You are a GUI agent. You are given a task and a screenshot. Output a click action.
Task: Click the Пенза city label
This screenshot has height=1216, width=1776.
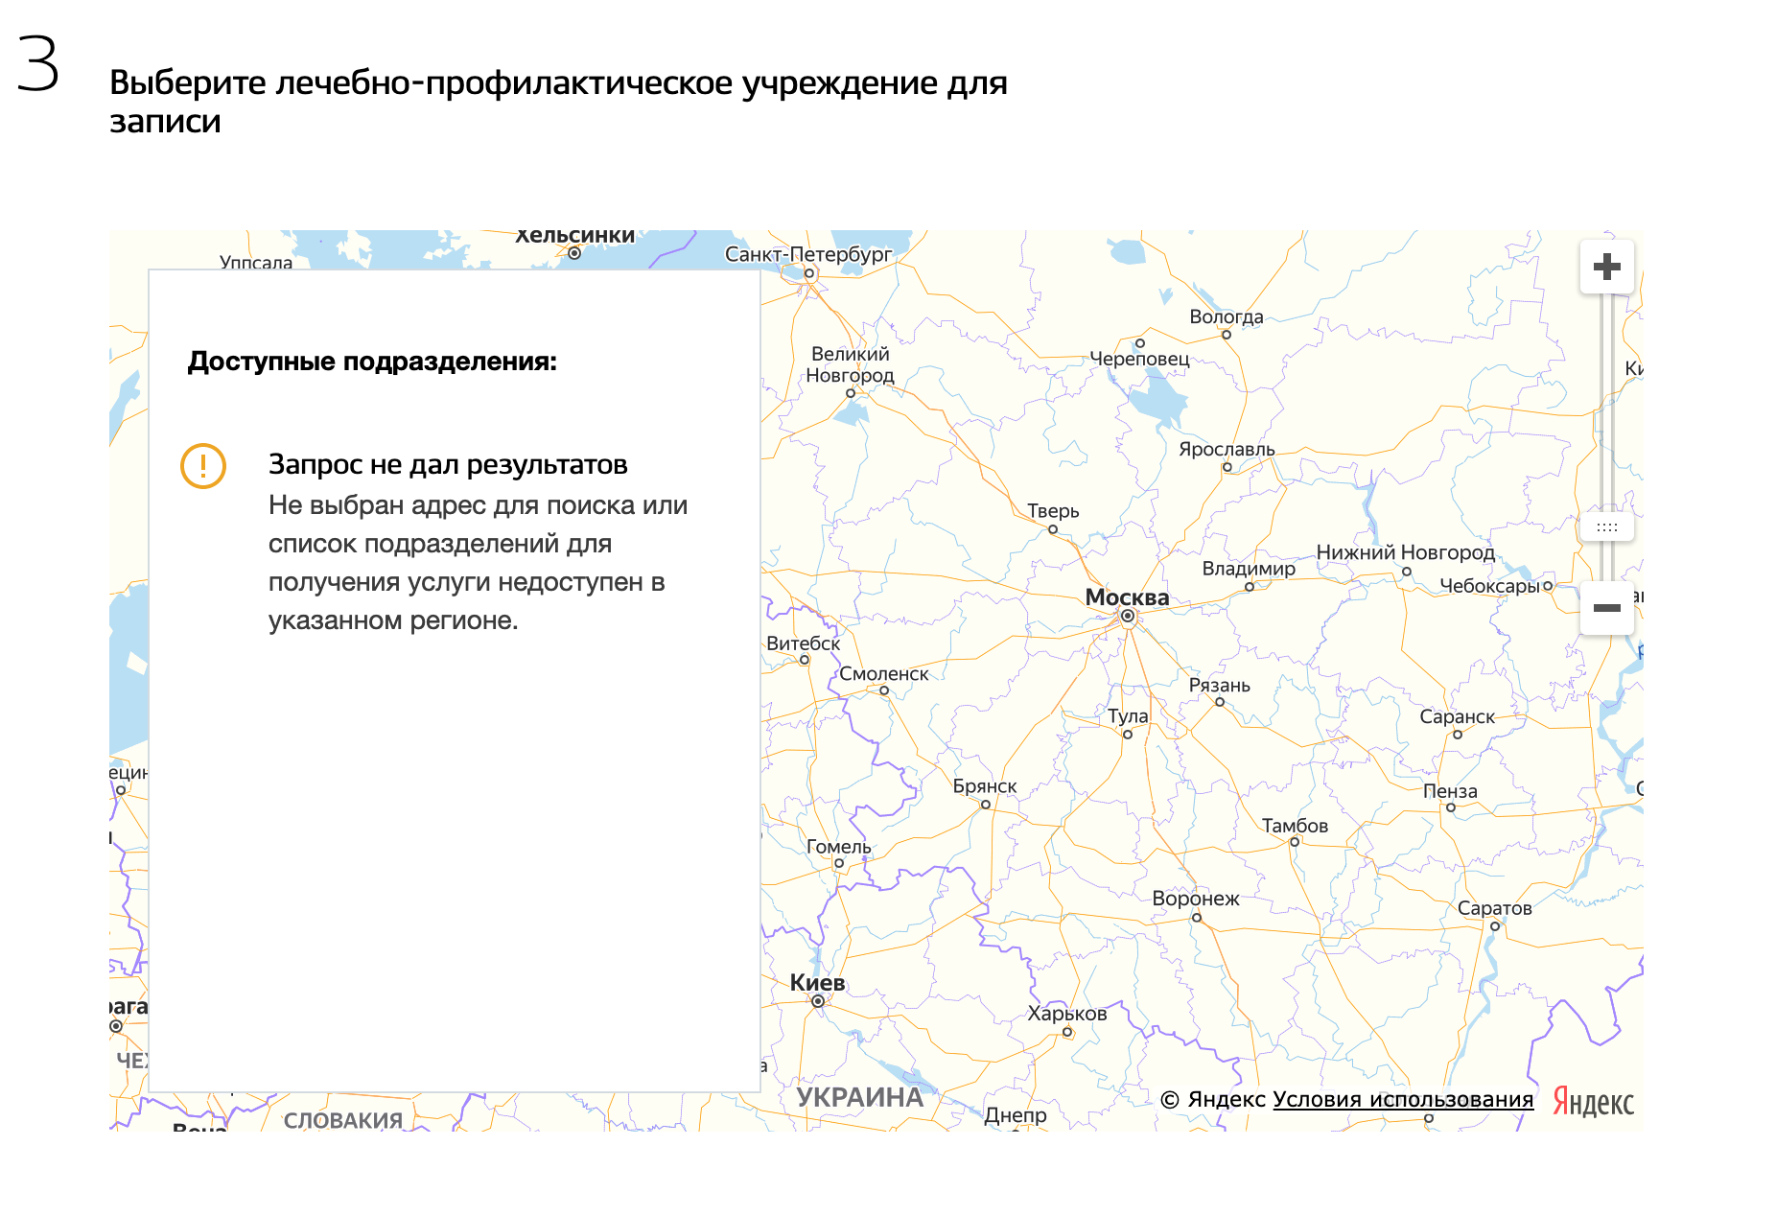point(1450,791)
